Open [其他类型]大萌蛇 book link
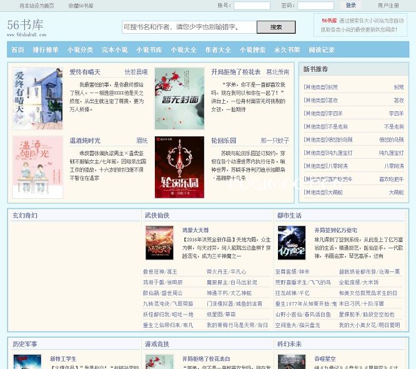Viewport: 416px width, 369px height. tap(323, 193)
